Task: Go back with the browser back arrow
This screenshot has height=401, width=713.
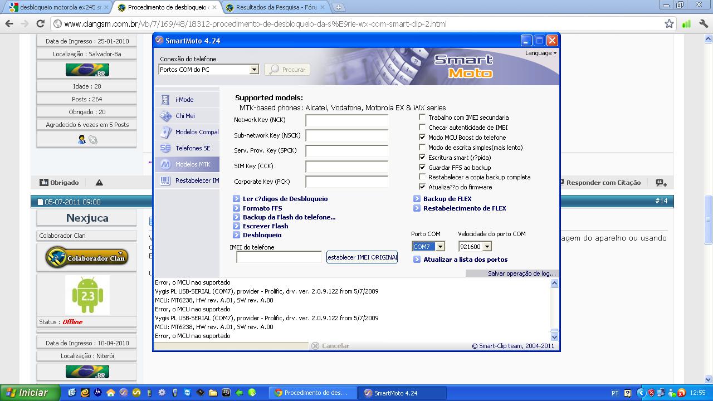Action: 9,24
